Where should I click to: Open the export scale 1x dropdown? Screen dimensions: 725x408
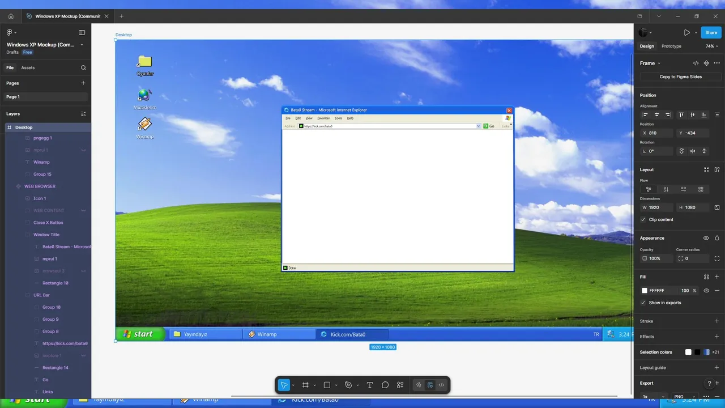click(x=652, y=397)
